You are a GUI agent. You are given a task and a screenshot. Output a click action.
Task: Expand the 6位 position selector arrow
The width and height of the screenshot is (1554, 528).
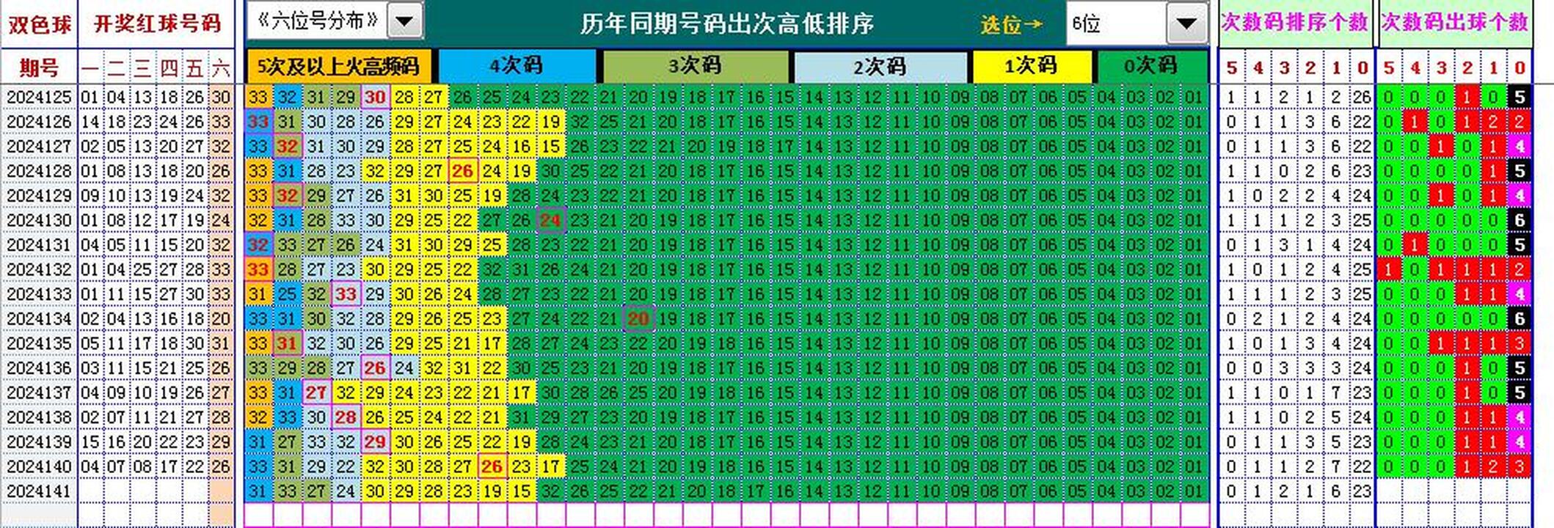point(1186,23)
